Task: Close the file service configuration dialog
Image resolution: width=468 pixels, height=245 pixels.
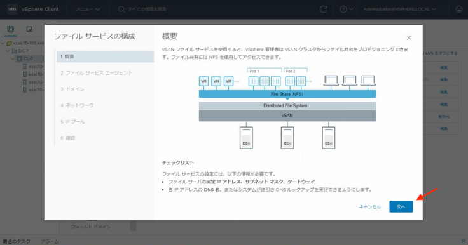Action: click(x=409, y=37)
